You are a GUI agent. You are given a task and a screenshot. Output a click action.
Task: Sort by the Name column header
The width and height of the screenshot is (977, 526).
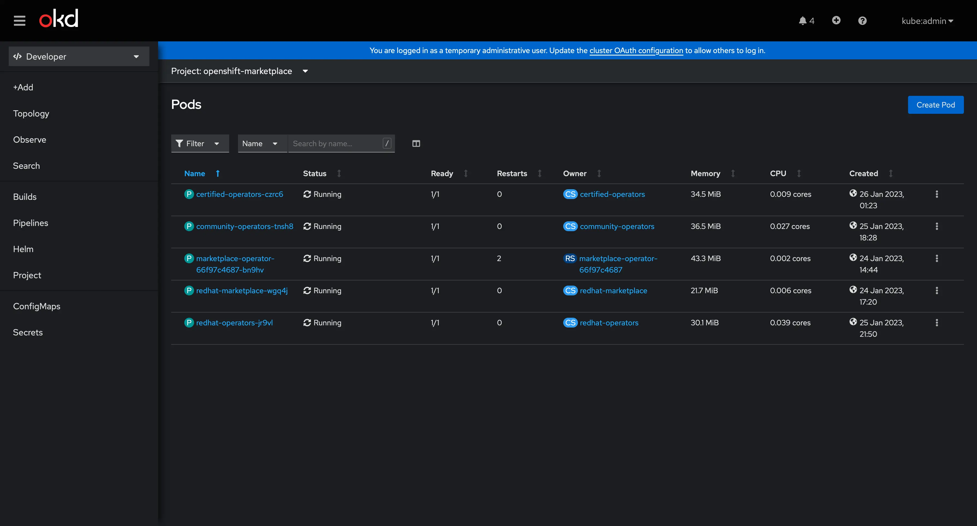195,173
